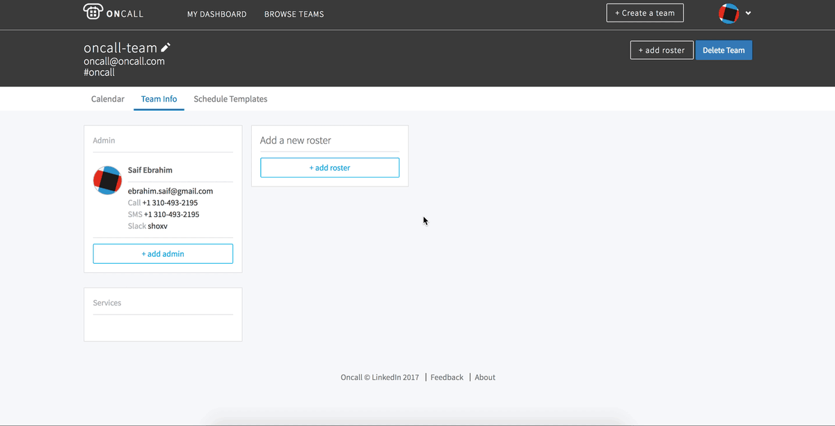The image size is (835, 426).
Task: Open the Schedule Templates tab
Action: 230,99
